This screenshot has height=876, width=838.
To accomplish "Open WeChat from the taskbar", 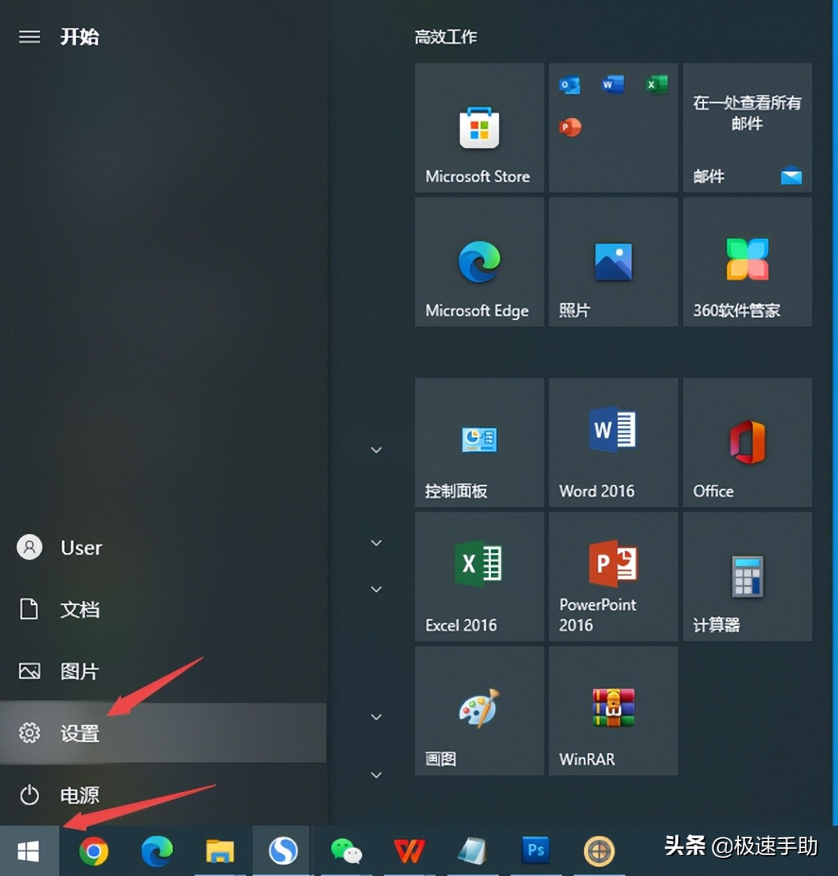I will (346, 851).
